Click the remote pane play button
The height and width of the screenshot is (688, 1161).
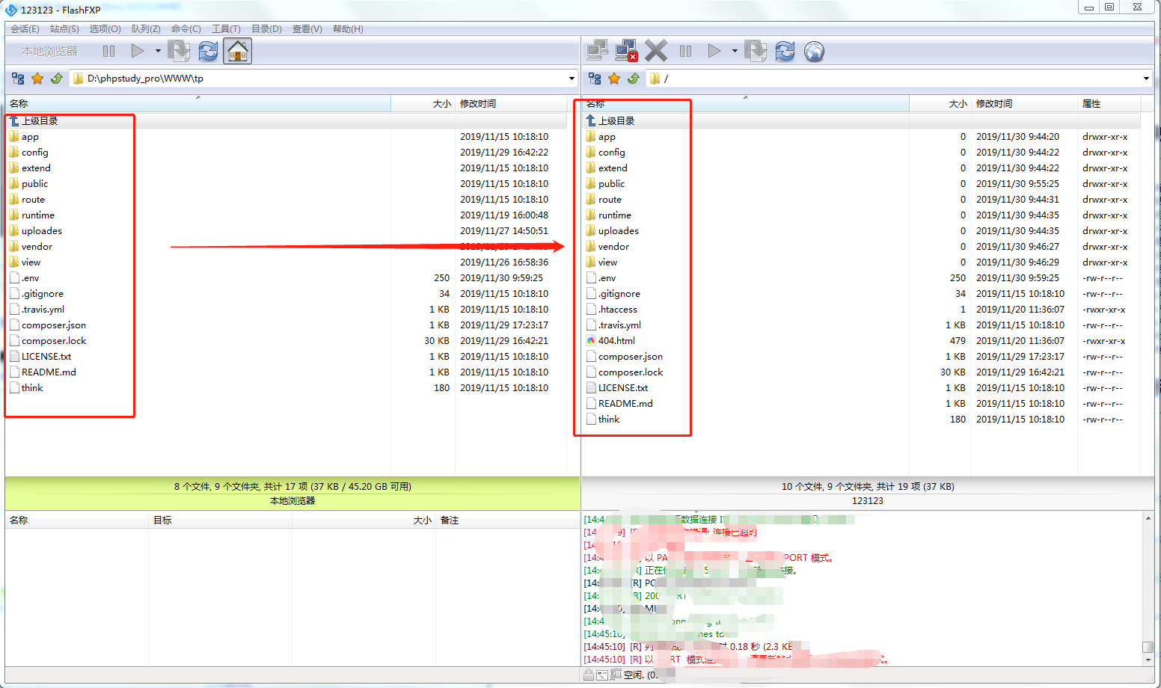[714, 52]
